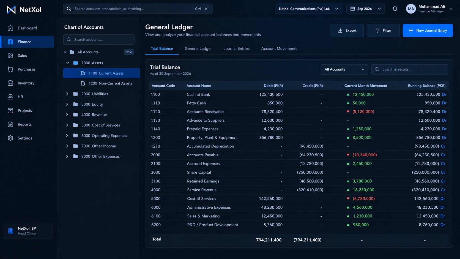Click the Finance sidebar icon
The height and width of the screenshot is (259, 460).
click(x=10, y=42)
